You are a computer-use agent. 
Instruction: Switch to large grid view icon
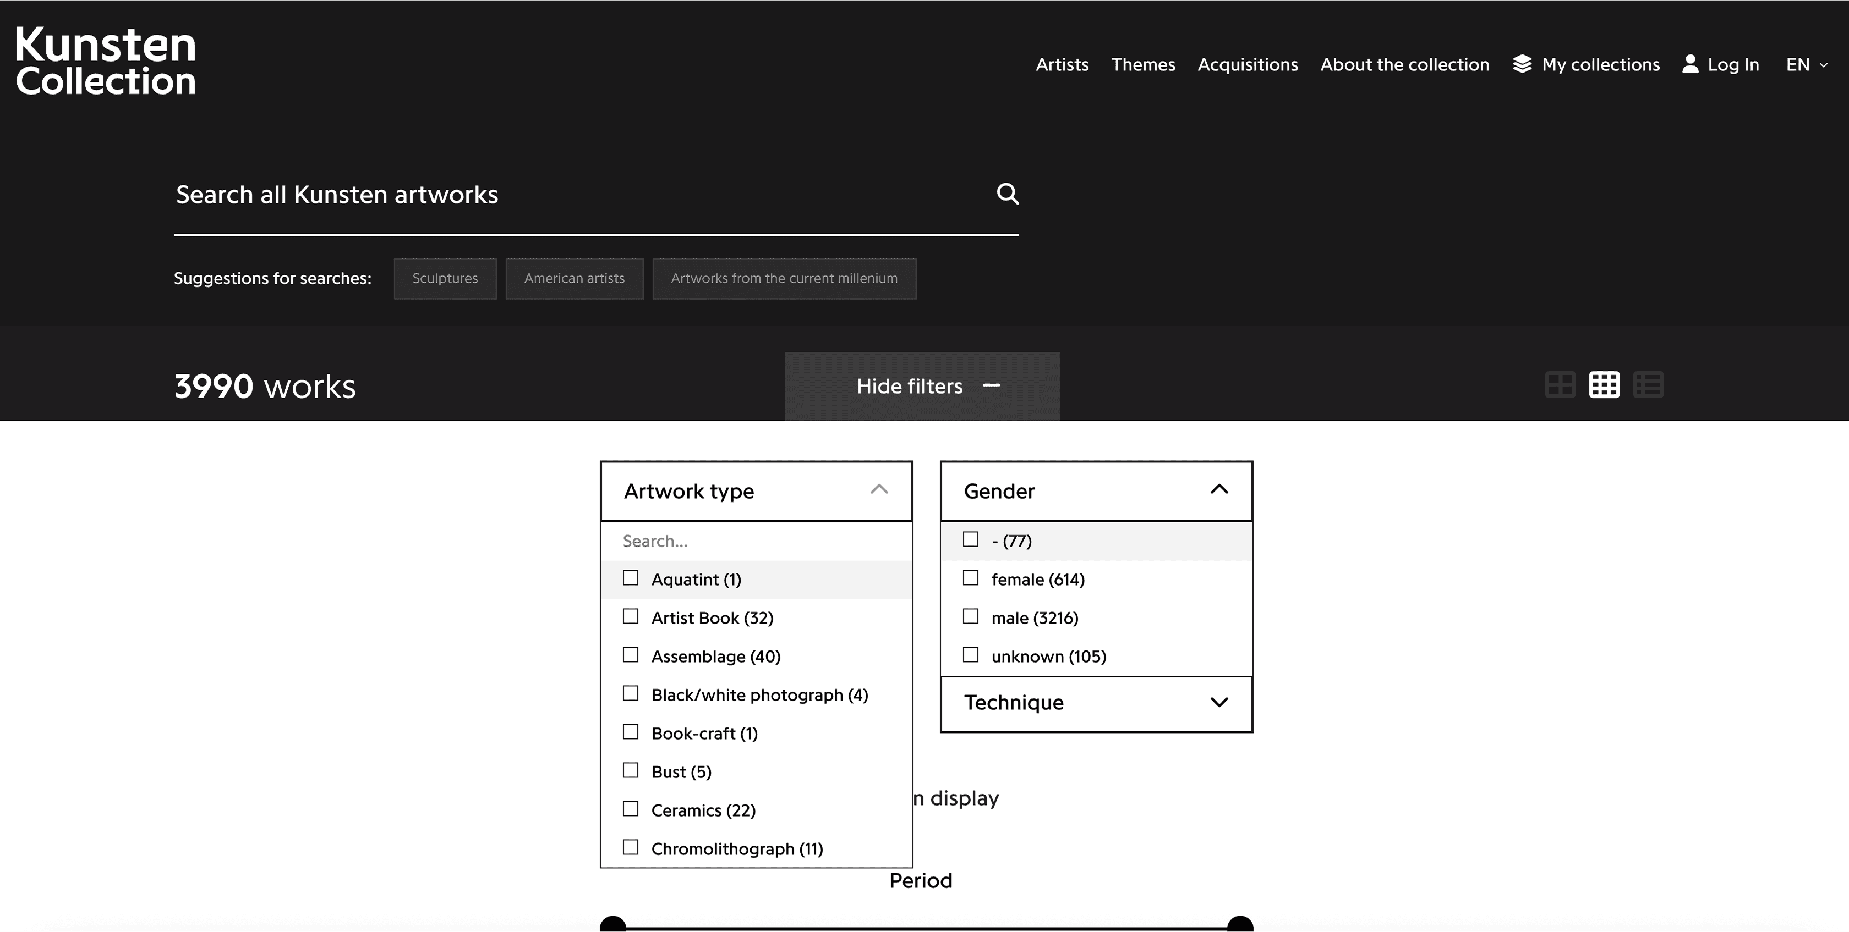[x=1560, y=385]
